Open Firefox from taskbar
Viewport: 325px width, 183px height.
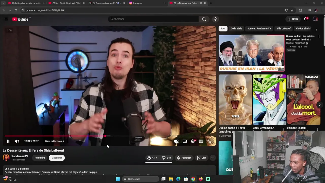point(201,179)
